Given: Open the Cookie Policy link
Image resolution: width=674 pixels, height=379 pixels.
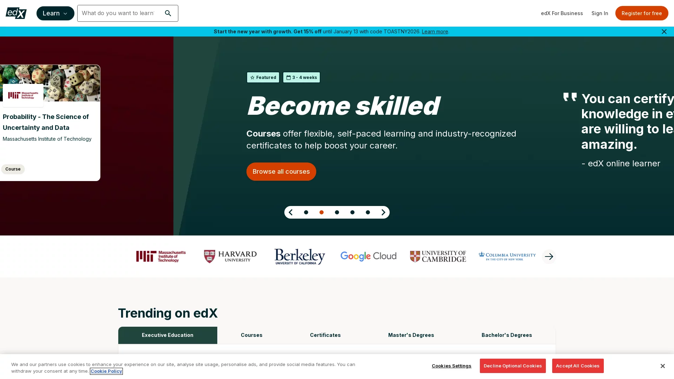Looking at the screenshot, I should click(106, 371).
